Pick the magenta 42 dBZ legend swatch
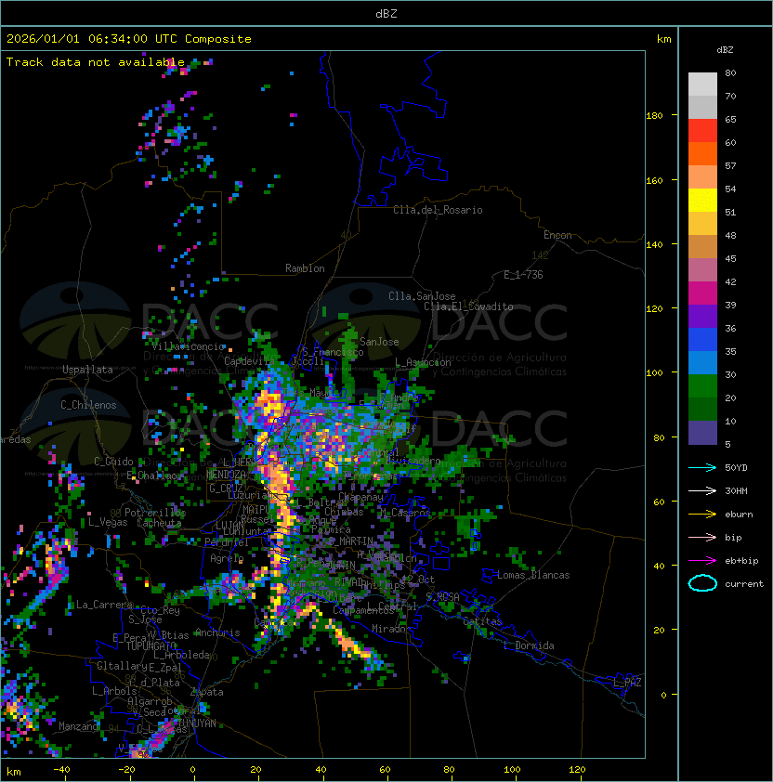The height and width of the screenshot is (782, 773). tap(702, 293)
